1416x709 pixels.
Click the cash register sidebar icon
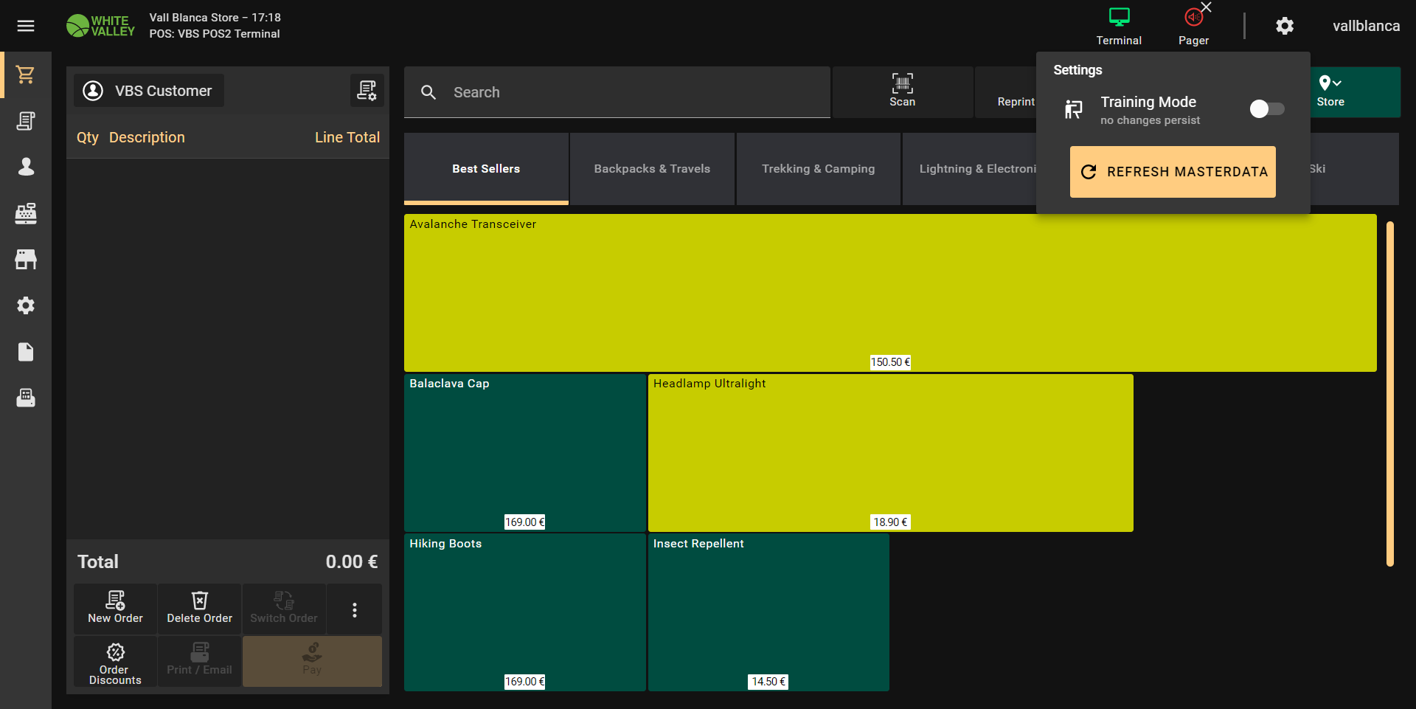(26, 213)
